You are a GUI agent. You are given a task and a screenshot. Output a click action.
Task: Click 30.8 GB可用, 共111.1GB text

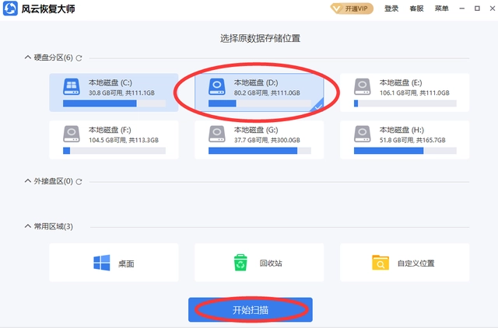pos(121,93)
